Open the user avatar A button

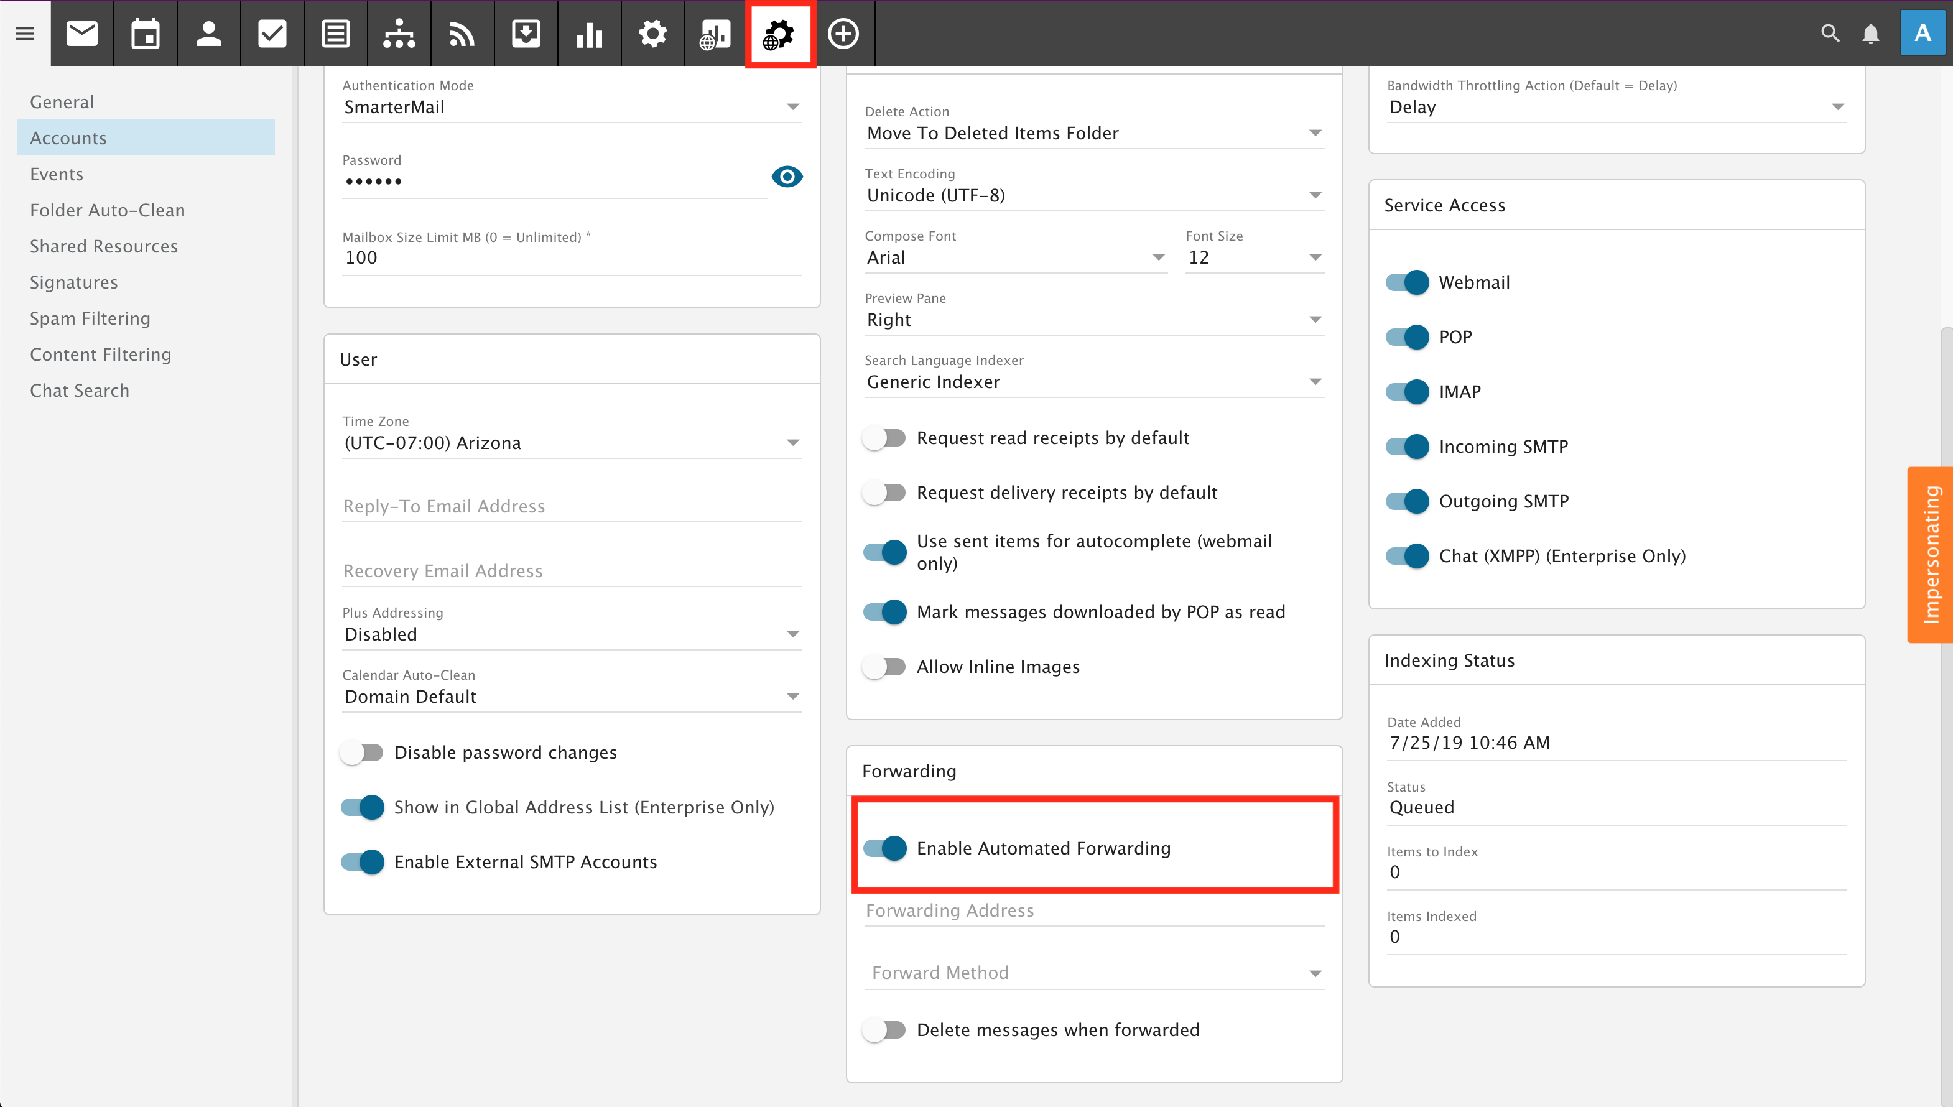pyautogui.click(x=1922, y=34)
